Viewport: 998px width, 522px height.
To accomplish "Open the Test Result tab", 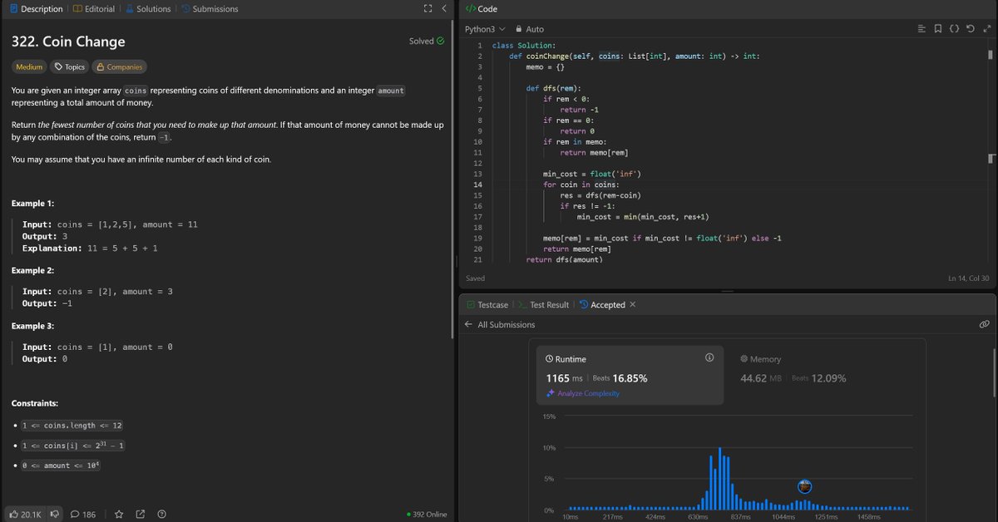I will (544, 305).
